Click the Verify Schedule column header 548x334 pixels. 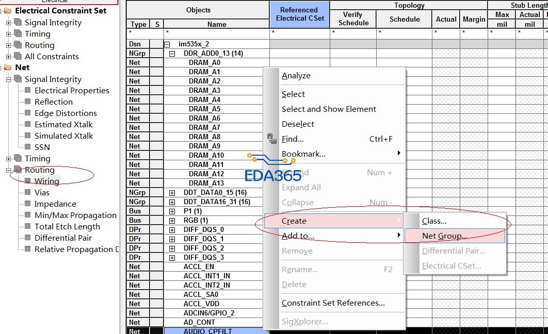pos(353,19)
